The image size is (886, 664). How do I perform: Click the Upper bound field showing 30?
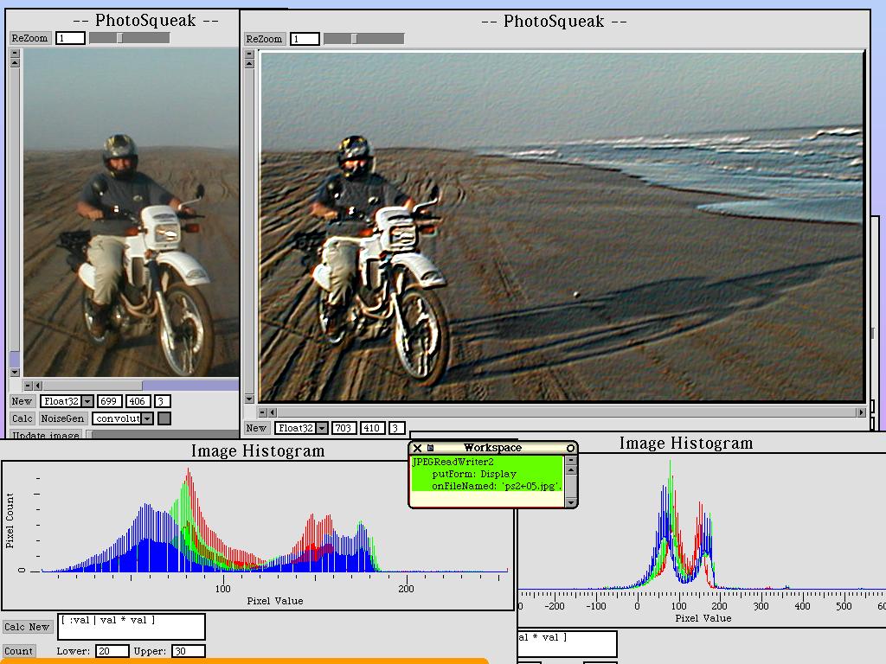coord(188,651)
